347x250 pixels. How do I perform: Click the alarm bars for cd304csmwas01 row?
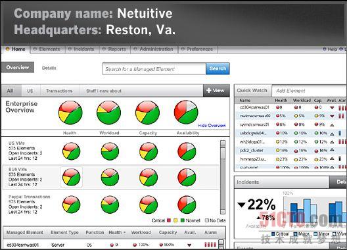coord(210,245)
